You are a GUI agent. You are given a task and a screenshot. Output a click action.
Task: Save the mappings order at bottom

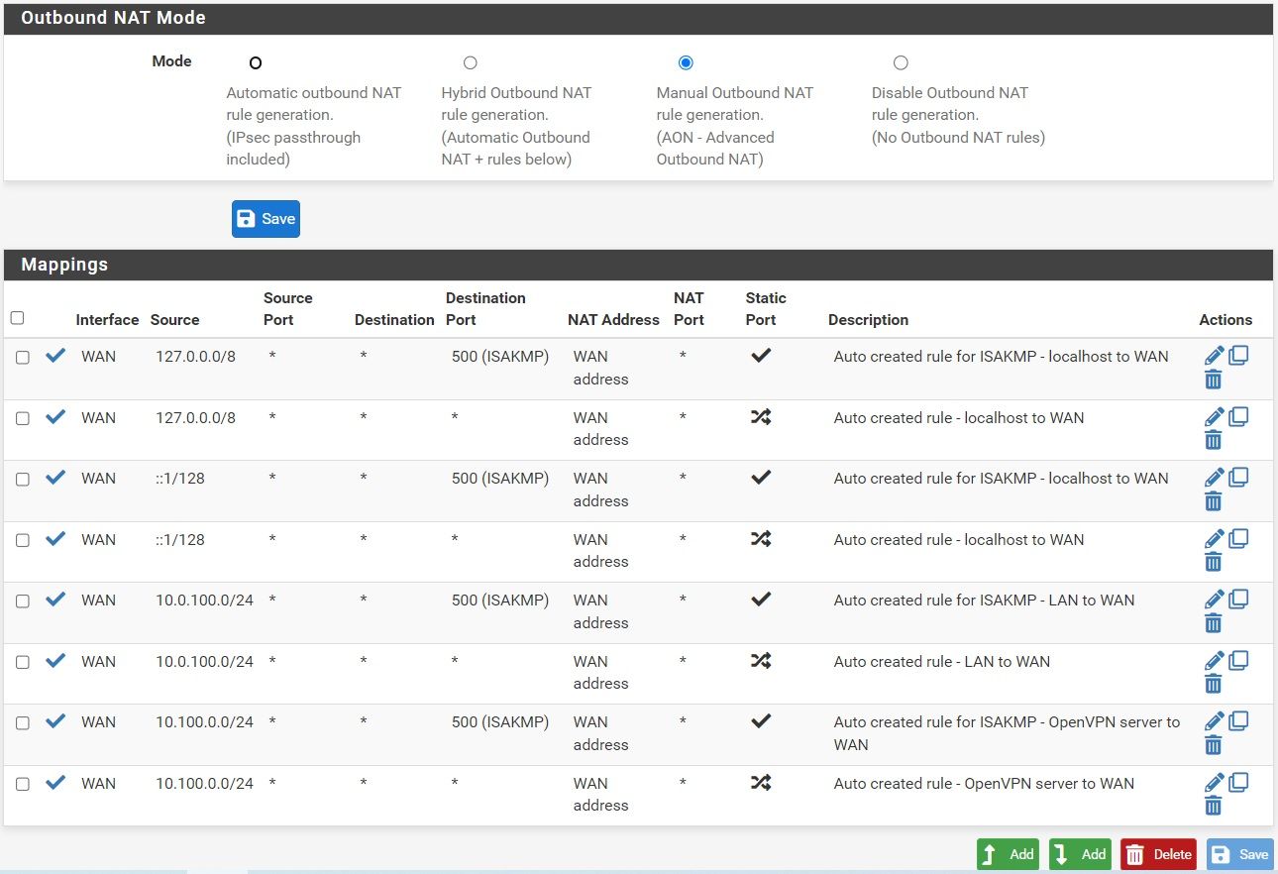pyautogui.click(x=1240, y=854)
